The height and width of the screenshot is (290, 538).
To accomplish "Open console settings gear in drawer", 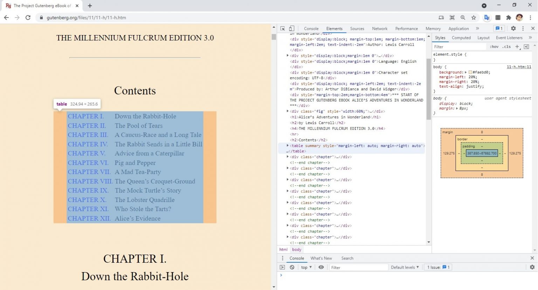I will 532,267.
